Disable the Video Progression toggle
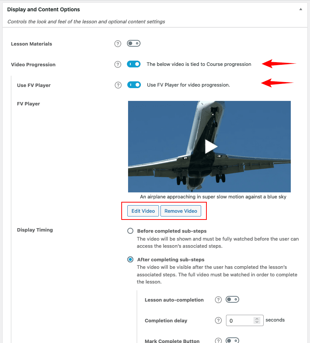310x343 pixels. [x=134, y=64]
